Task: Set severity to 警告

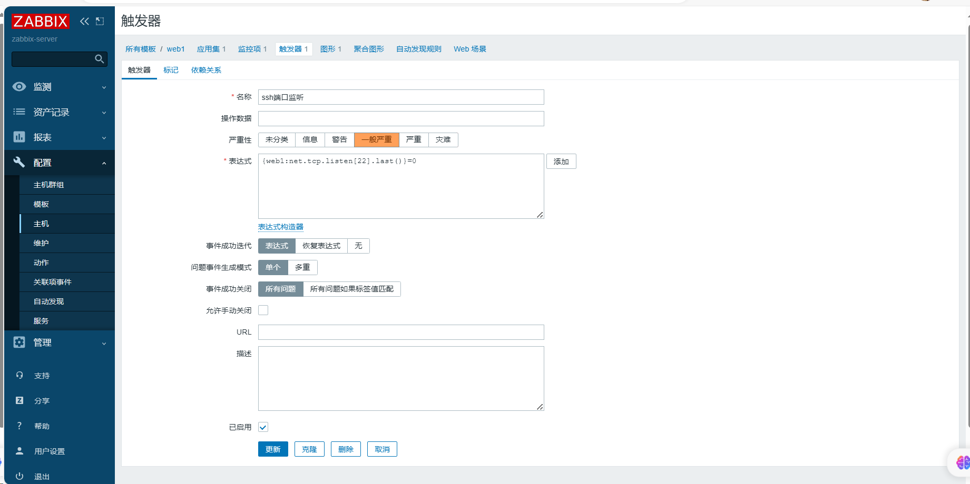Action: pos(339,139)
